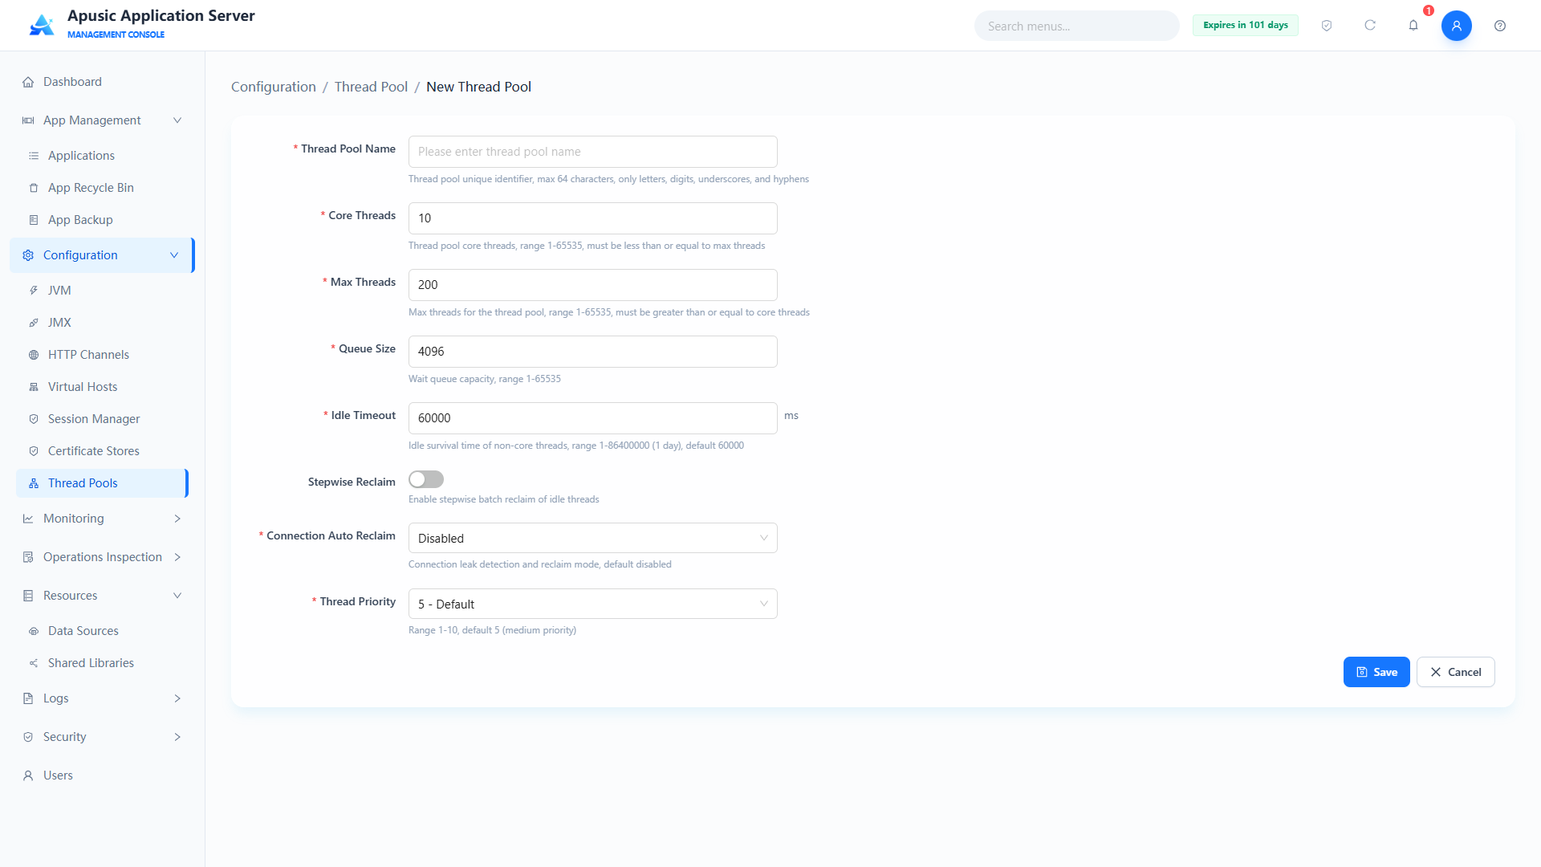Click the Shared Libraries share icon

[x=34, y=663]
